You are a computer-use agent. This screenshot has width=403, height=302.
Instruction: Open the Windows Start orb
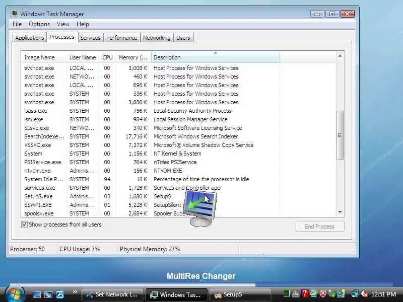point(15,294)
